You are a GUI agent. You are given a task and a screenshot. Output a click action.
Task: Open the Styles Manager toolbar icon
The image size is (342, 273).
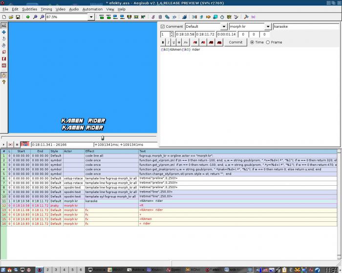(x=153, y=17)
